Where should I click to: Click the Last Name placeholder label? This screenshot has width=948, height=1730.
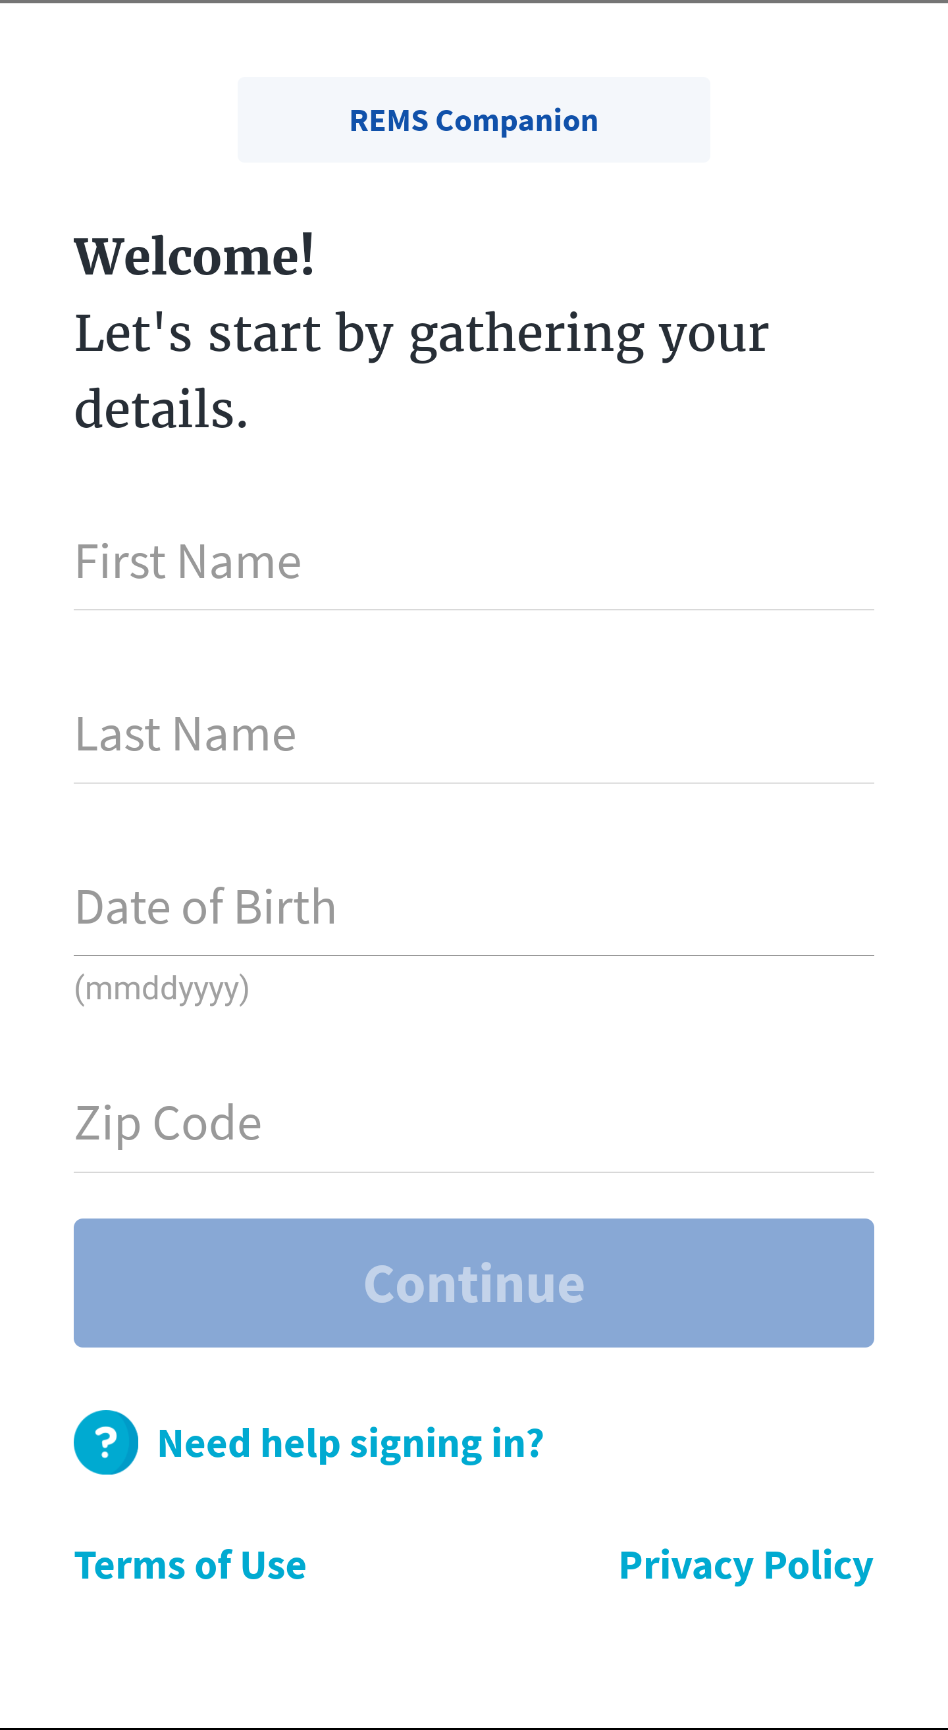pos(185,734)
